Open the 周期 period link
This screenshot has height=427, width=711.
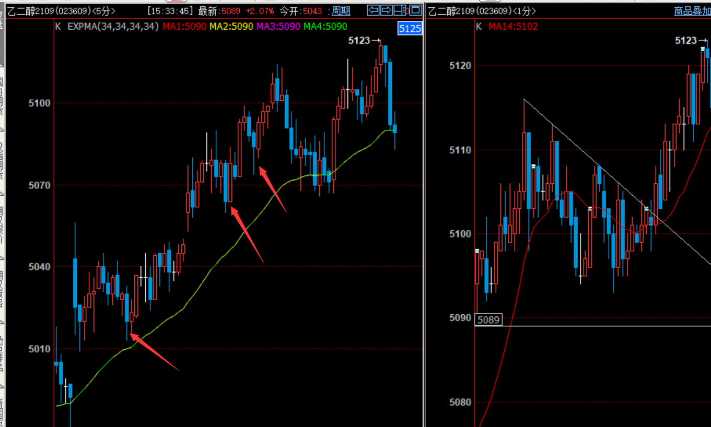pyautogui.click(x=341, y=11)
